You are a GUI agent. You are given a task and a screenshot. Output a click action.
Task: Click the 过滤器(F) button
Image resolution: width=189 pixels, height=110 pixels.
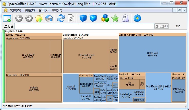pos(162,26)
